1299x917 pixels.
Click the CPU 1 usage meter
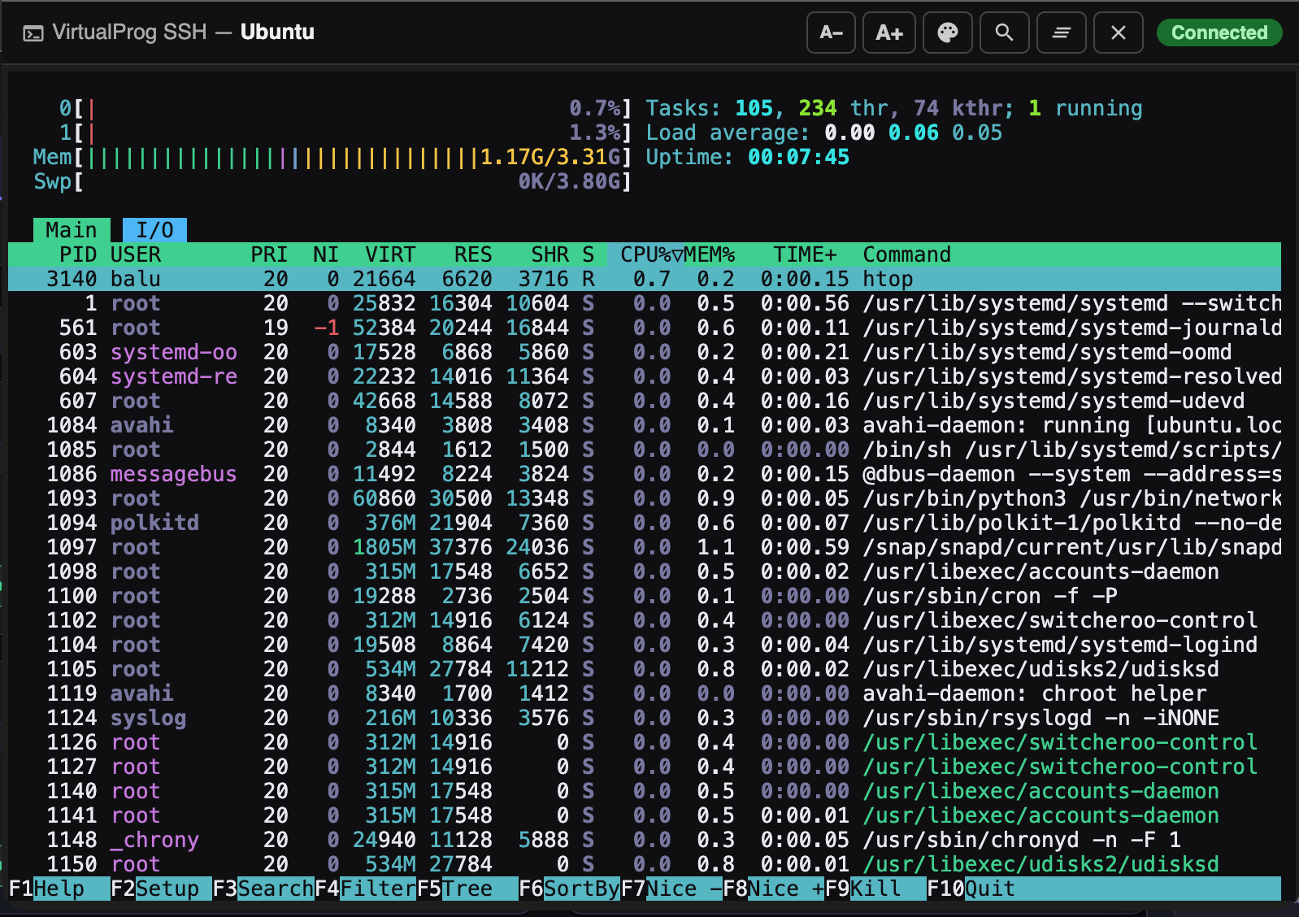pyautogui.click(x=345, y=133)
